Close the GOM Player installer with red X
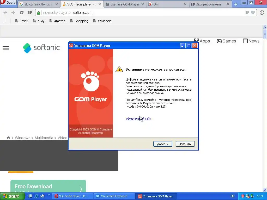Image resolution: width=267 pixels, height=200 pixels. 195,46
